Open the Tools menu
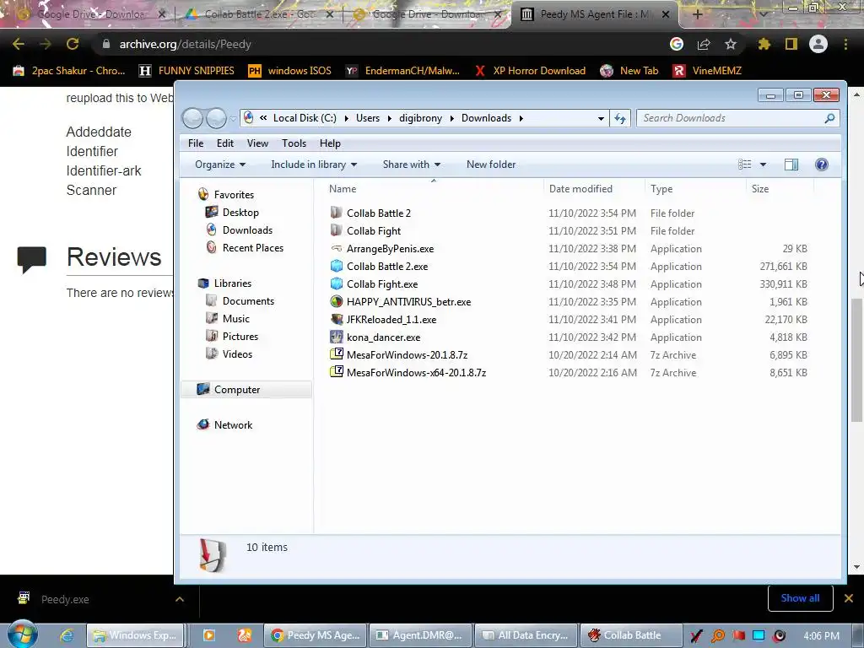The height and width of the screenshot is (648, 864). coord(294,143)
